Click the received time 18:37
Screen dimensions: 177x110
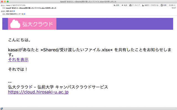click(174, 8)
